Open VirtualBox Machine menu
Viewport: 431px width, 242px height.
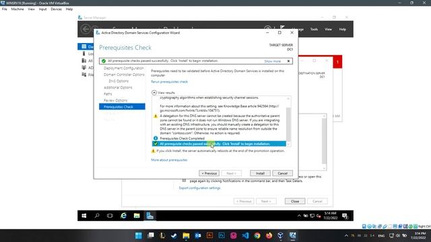18,9
